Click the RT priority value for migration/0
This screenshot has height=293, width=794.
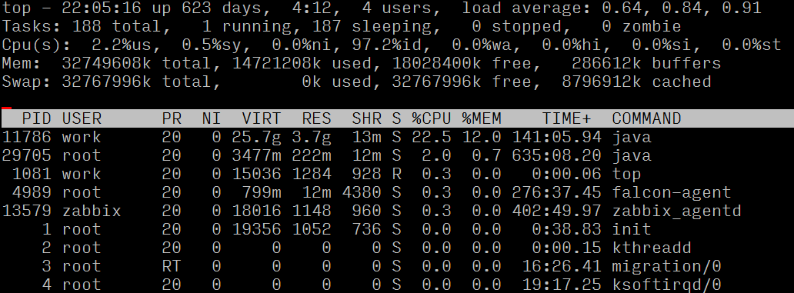[171, 266]
